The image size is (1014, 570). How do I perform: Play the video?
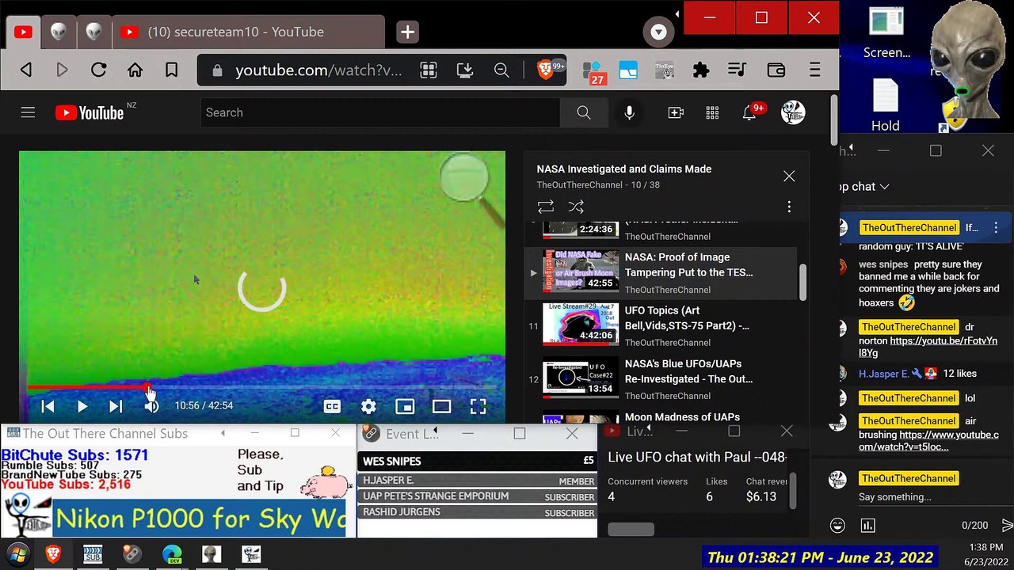(82, 406)
